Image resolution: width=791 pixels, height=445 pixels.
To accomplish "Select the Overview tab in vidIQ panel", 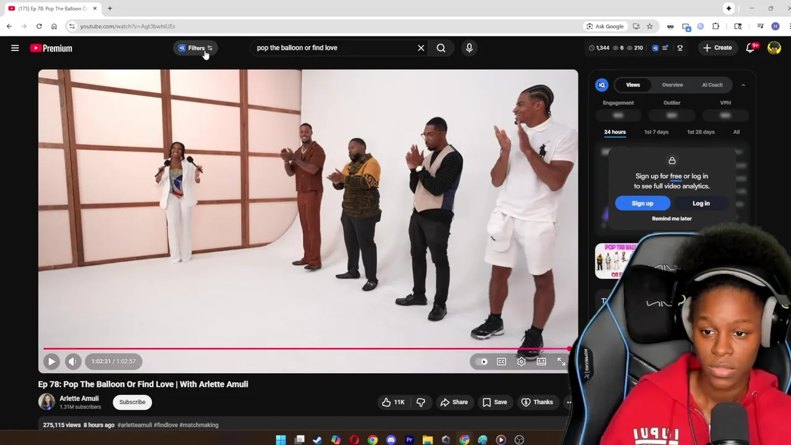I will [672, 85].
